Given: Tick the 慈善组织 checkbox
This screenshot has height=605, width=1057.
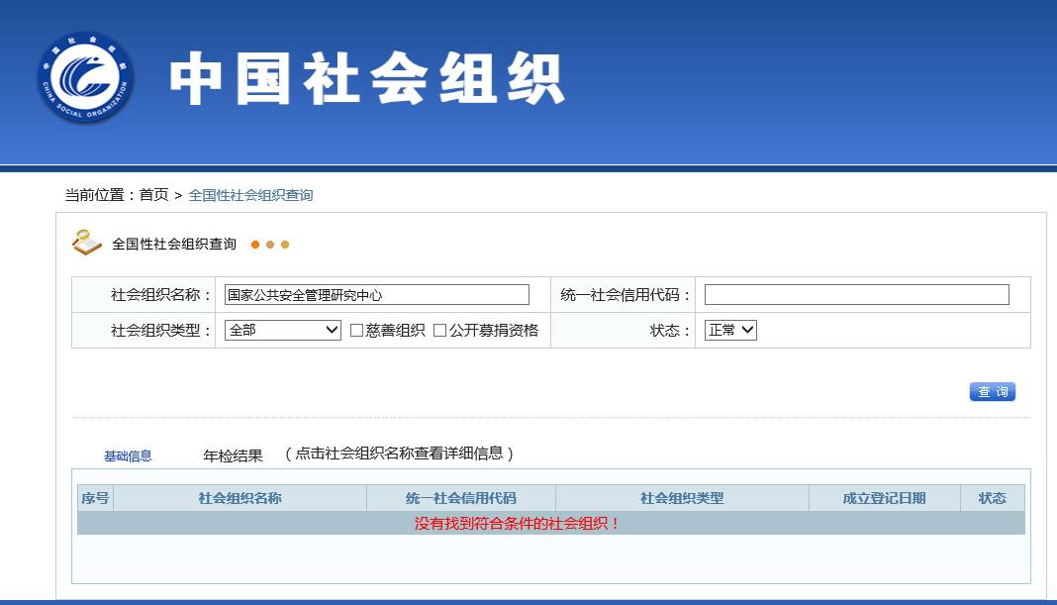Looking at the screenshot, I should pos(357,331).
